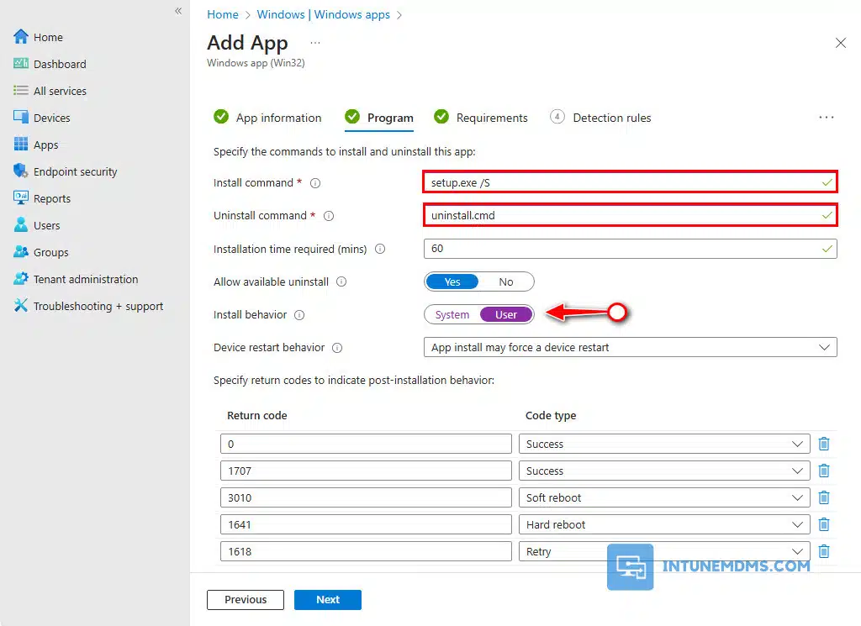Open Endpoint security shield icon in sidebar

[21, 171]
